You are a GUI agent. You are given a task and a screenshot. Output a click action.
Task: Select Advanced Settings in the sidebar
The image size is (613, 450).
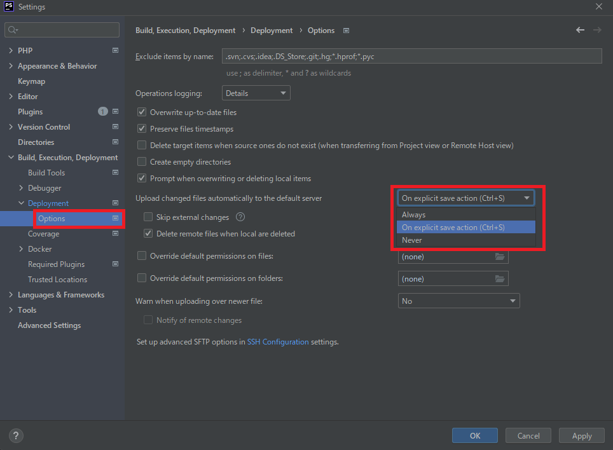tap(49, 325)
